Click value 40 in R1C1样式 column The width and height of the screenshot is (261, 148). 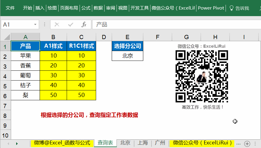tap(81, 85)
